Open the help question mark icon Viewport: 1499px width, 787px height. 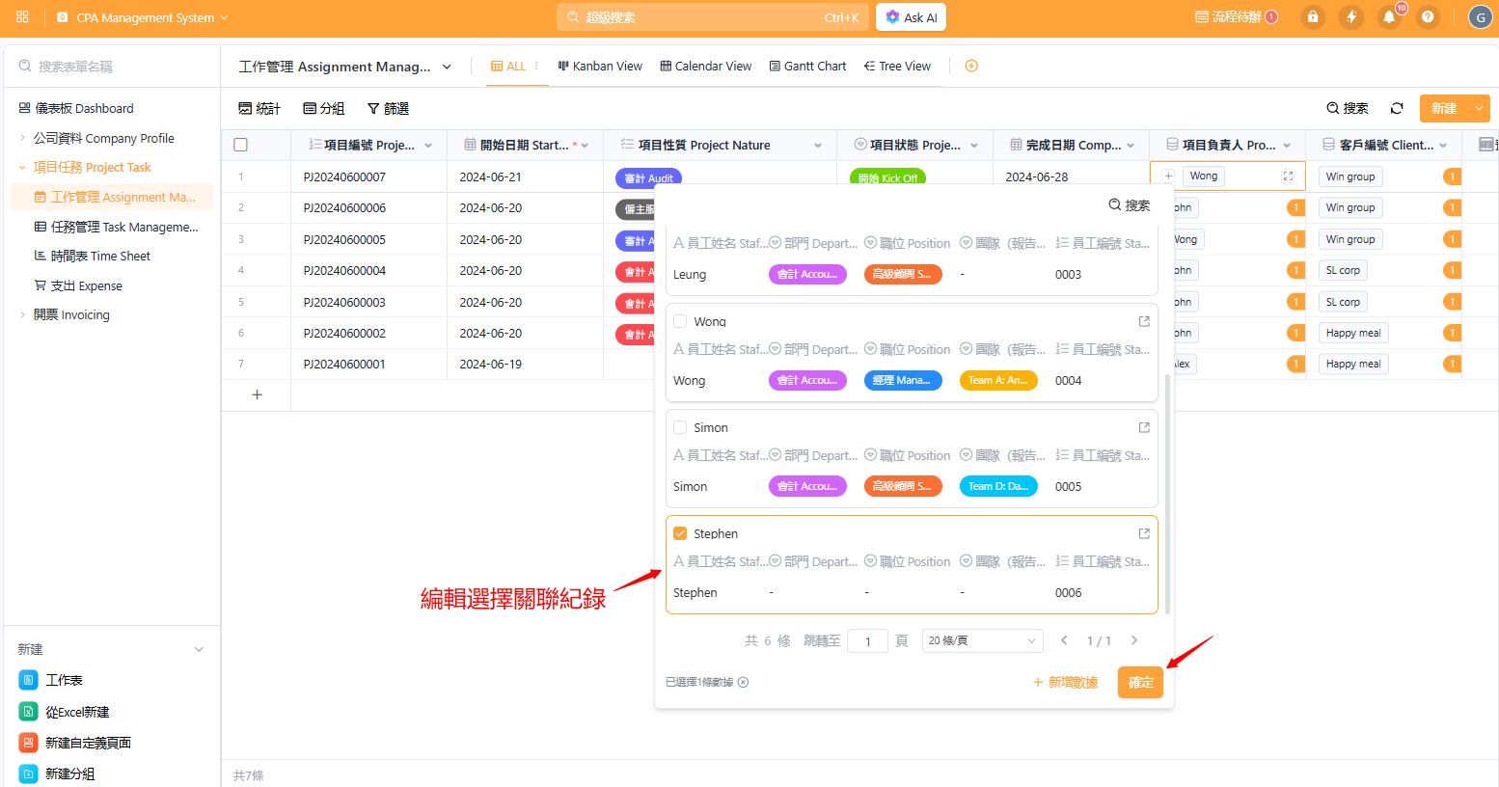tap(1428, 17)
